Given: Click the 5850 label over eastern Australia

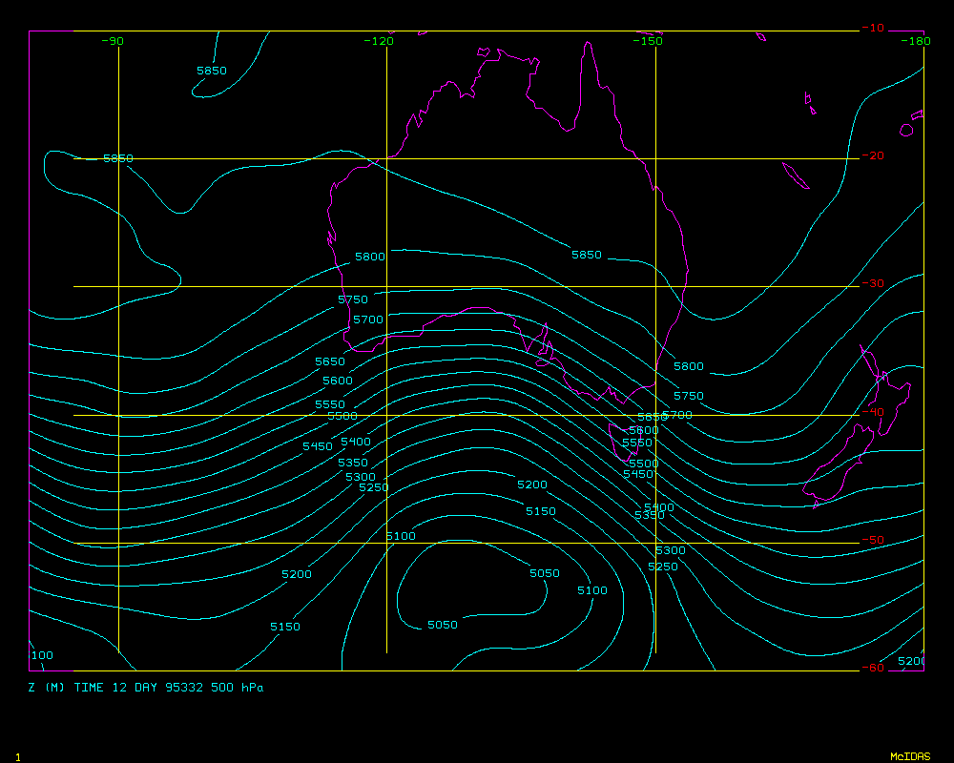Looking at the screenshot, I should [x=587, y=255].
